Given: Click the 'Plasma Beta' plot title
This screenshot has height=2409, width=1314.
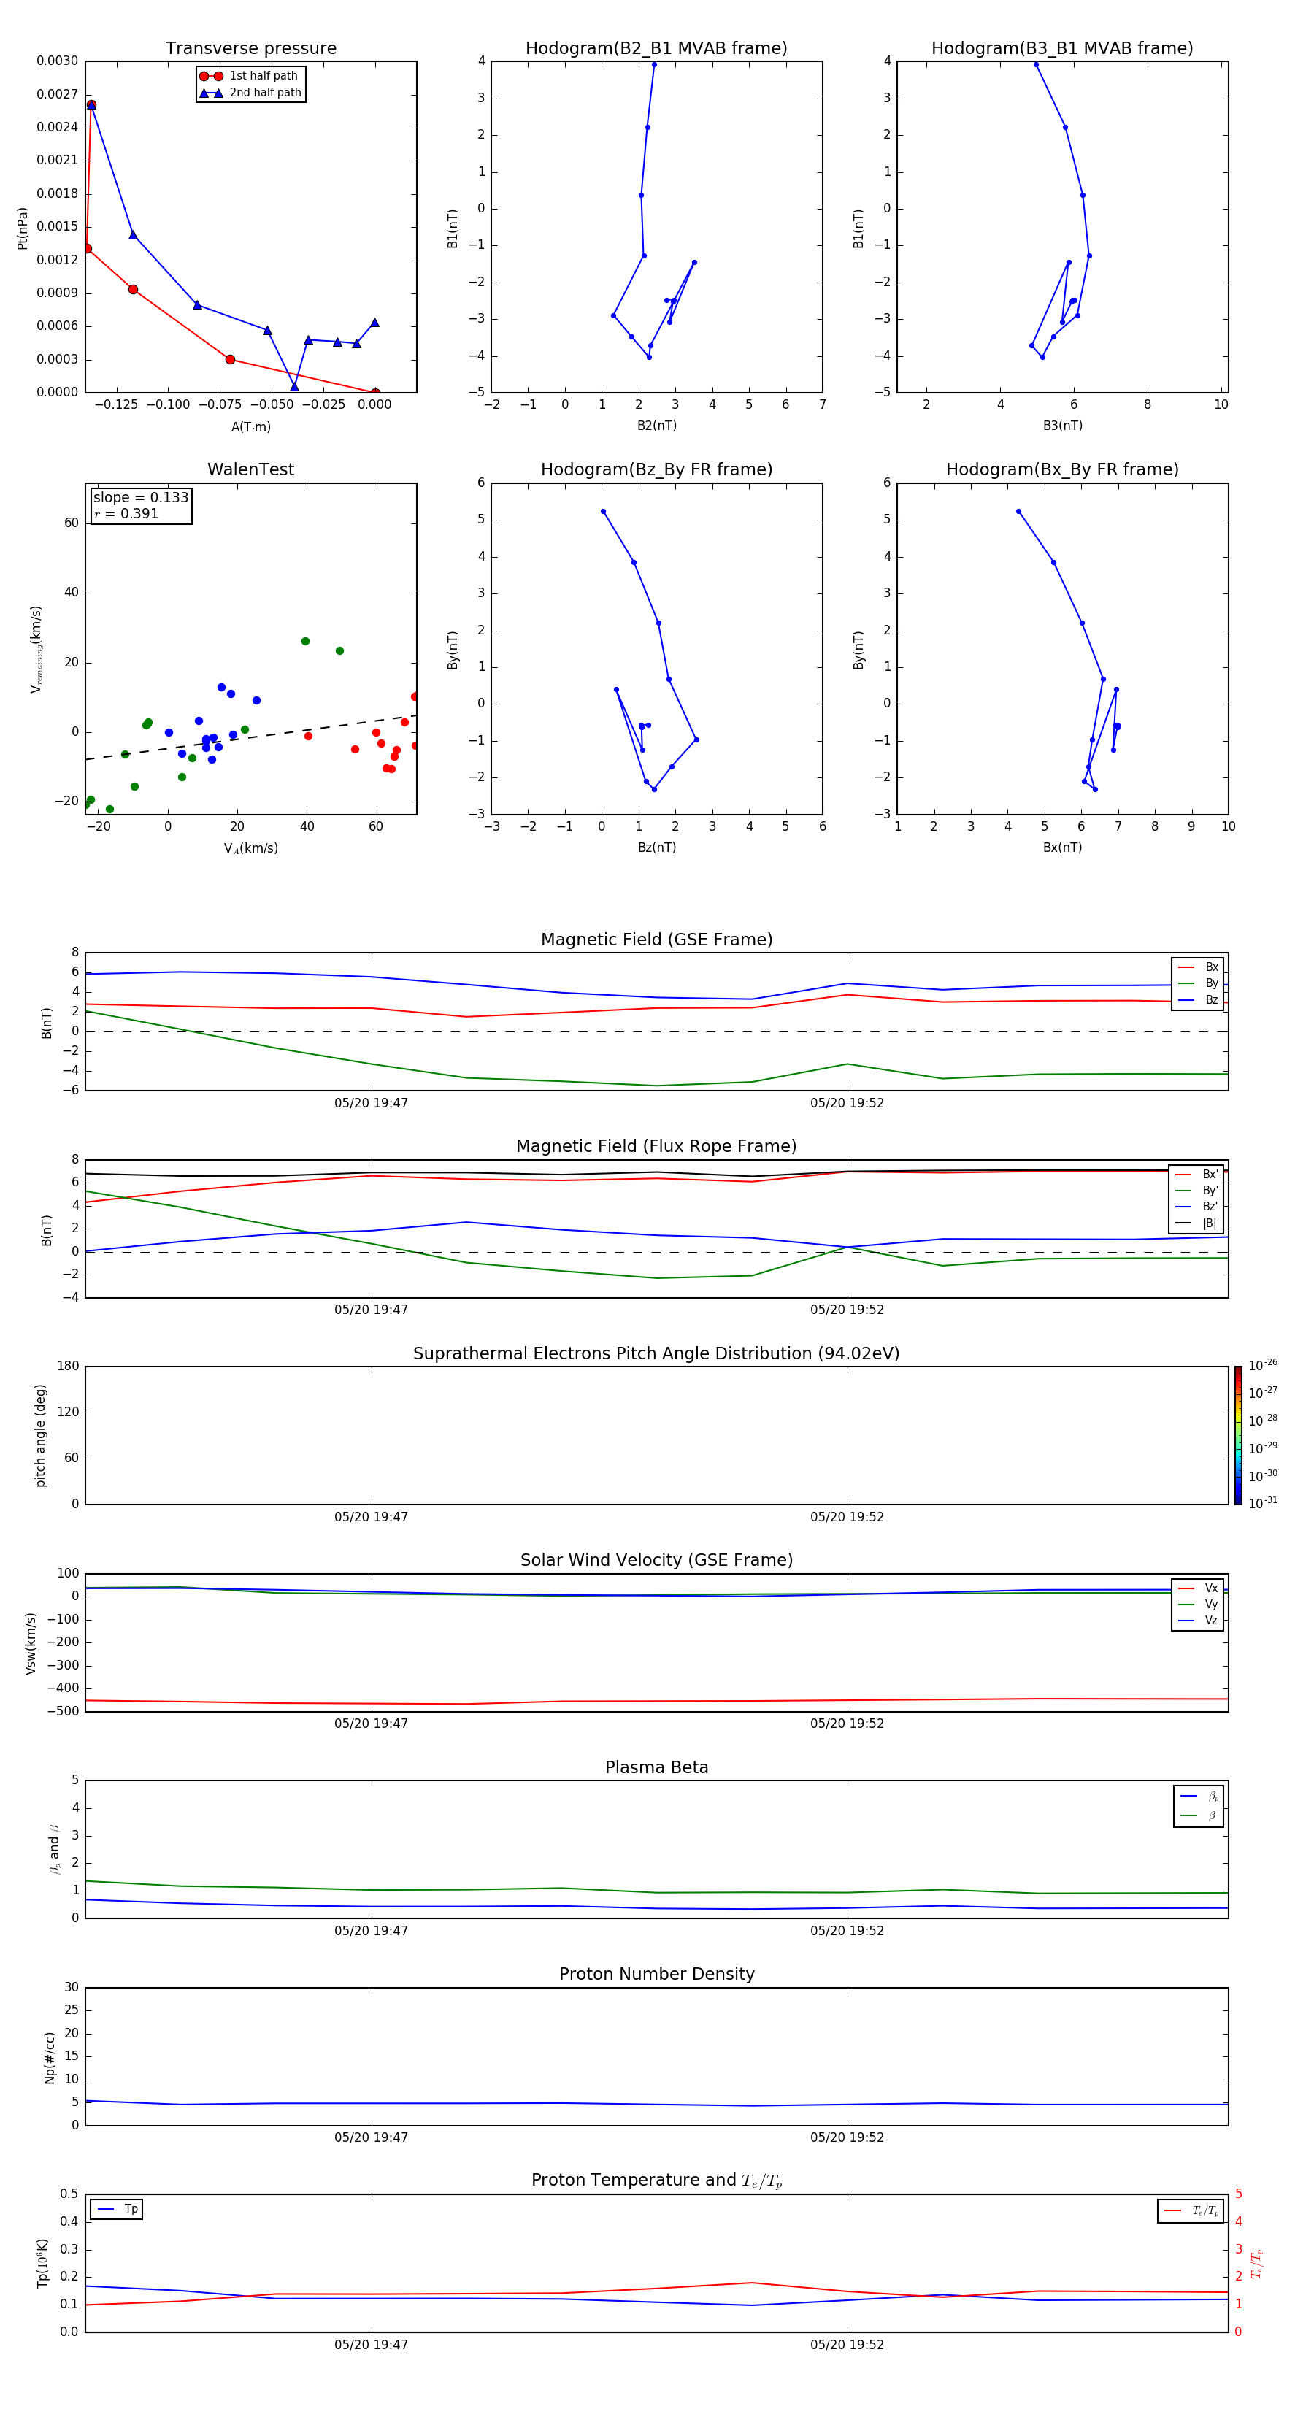Looking at the screenshot, I should [656, 1768].
